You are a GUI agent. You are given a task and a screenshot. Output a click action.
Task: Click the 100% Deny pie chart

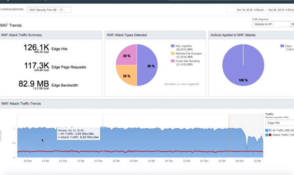pos(243,65)
